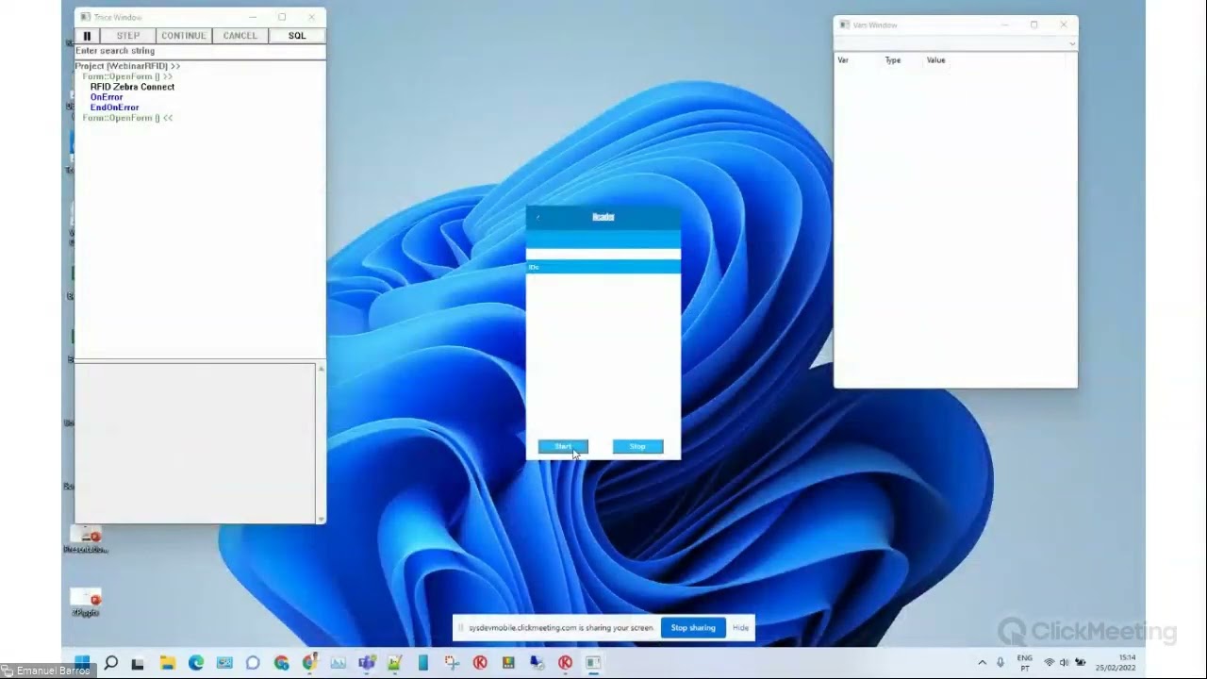Select the OnError trace line

coord(107,97)
